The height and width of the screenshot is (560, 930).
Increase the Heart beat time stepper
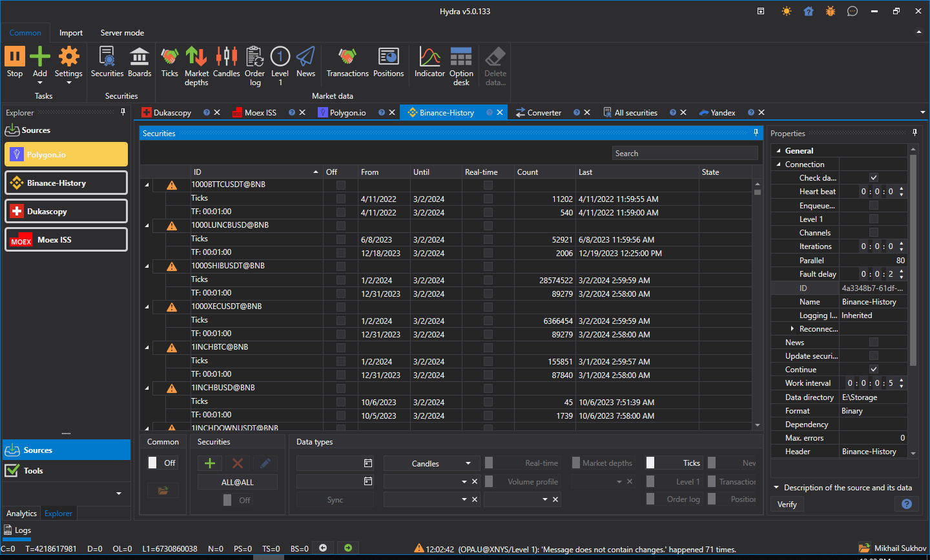point(902,189)
